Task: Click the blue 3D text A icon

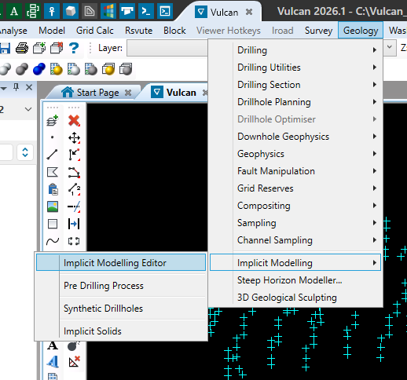Action: [53, 362]
